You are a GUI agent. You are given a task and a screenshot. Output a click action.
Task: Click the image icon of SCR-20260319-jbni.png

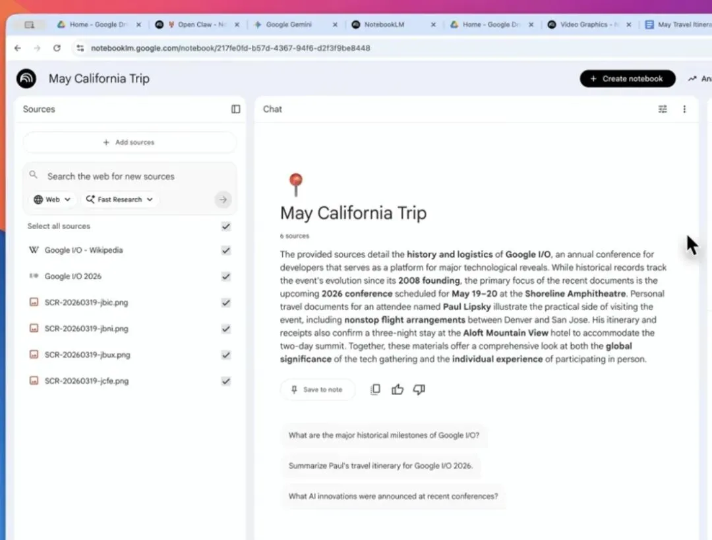click(x=34, y=328)
